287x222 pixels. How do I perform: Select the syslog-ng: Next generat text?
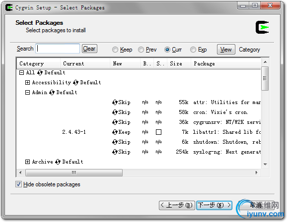(227, 152)
